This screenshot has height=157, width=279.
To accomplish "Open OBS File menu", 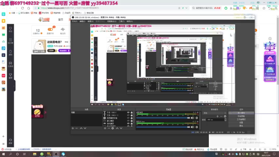I will (x=74, y=21).
